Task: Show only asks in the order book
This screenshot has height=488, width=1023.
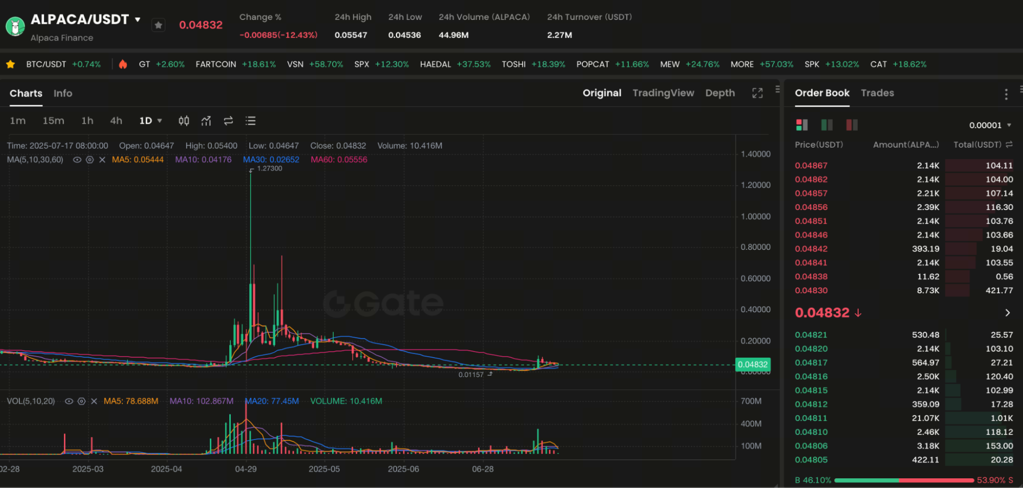Action: (x=852, y=125)
